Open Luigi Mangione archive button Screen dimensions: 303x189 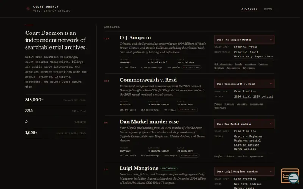click(x=244, y=171)
